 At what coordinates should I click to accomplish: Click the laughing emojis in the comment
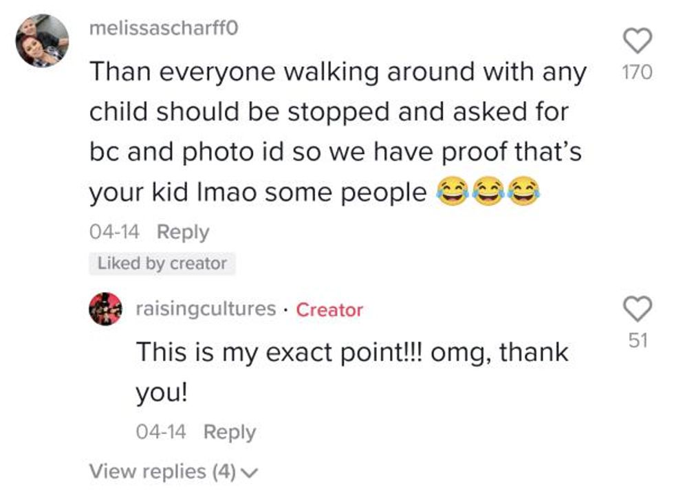488,193
